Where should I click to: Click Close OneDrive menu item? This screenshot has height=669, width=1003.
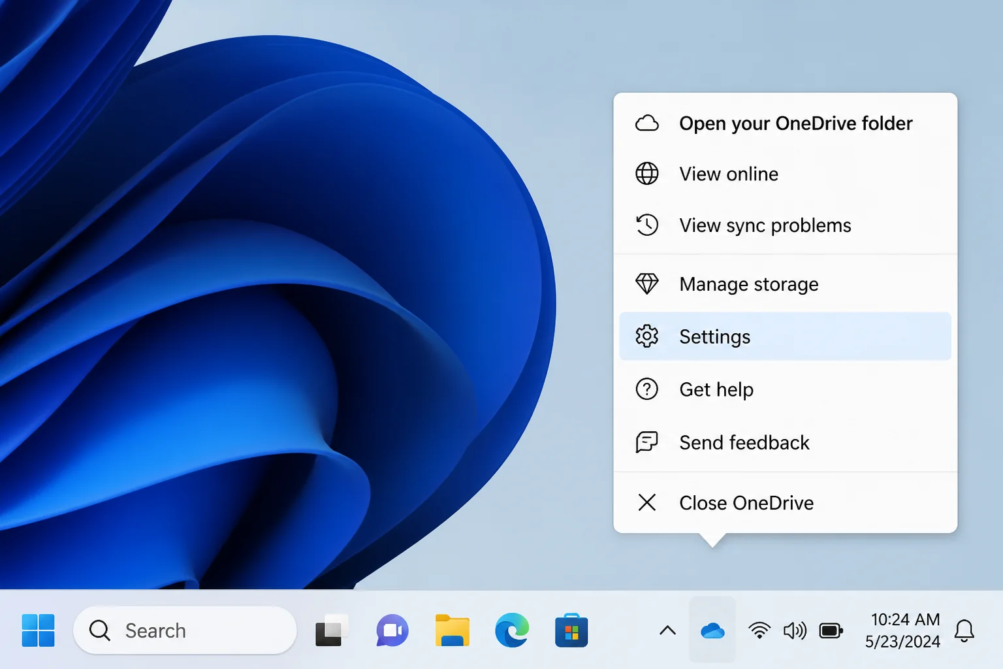coord(785,502)
